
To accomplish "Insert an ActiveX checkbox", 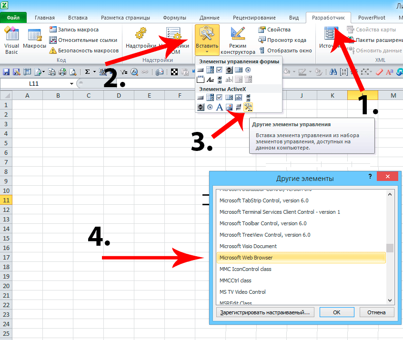I will tap(219, 98).
